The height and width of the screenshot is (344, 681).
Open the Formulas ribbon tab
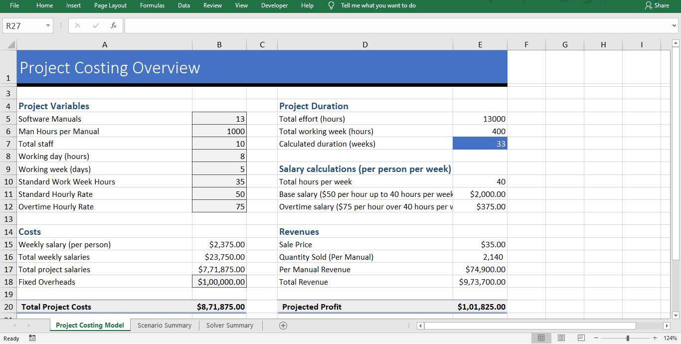pyautogui.click(x=152, y=5)
